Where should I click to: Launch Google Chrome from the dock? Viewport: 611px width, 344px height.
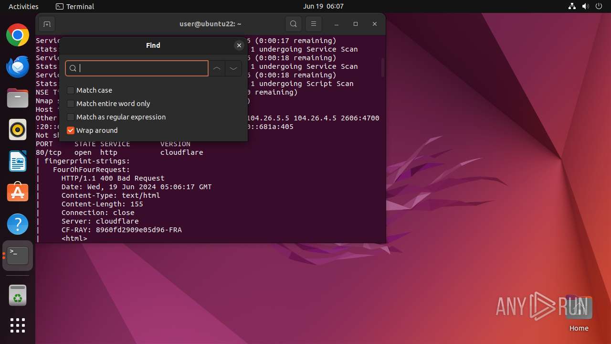click(18, 35)
